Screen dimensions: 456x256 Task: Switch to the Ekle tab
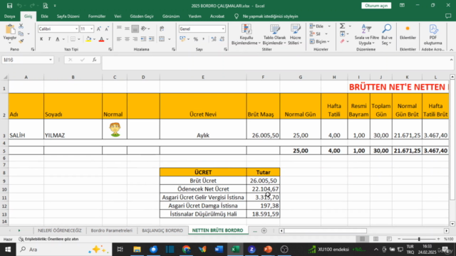[x=44, y=16]
